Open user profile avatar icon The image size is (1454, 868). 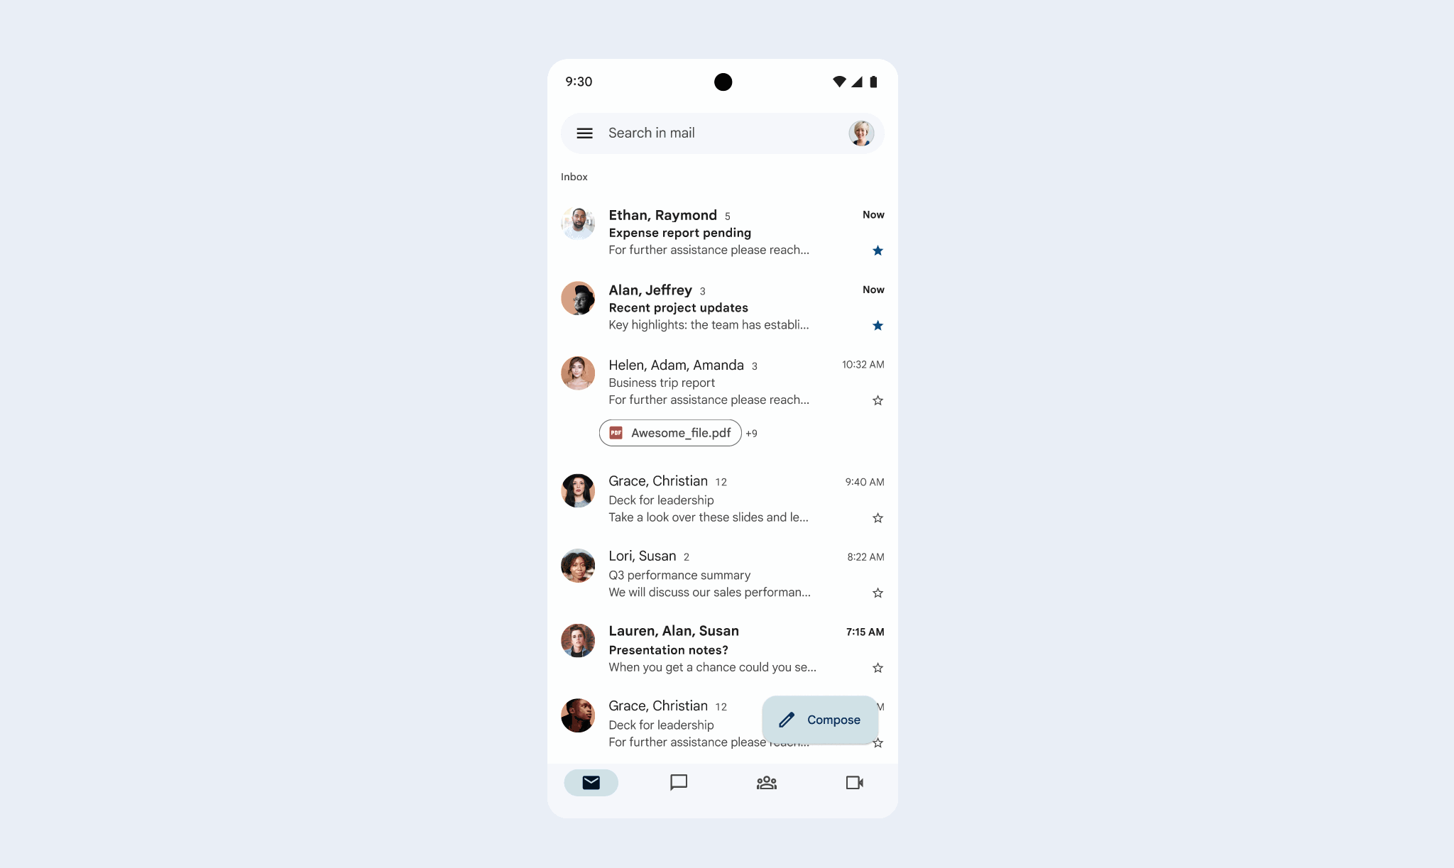tap(860, 132)
